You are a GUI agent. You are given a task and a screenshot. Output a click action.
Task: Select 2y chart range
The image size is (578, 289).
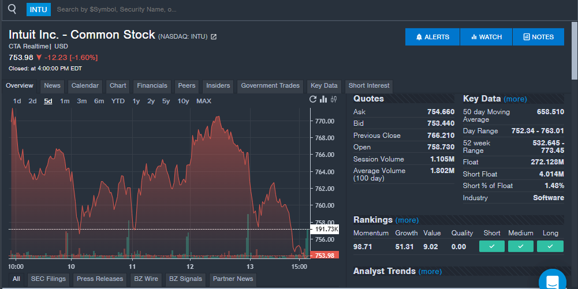click(x=151, y=102)
